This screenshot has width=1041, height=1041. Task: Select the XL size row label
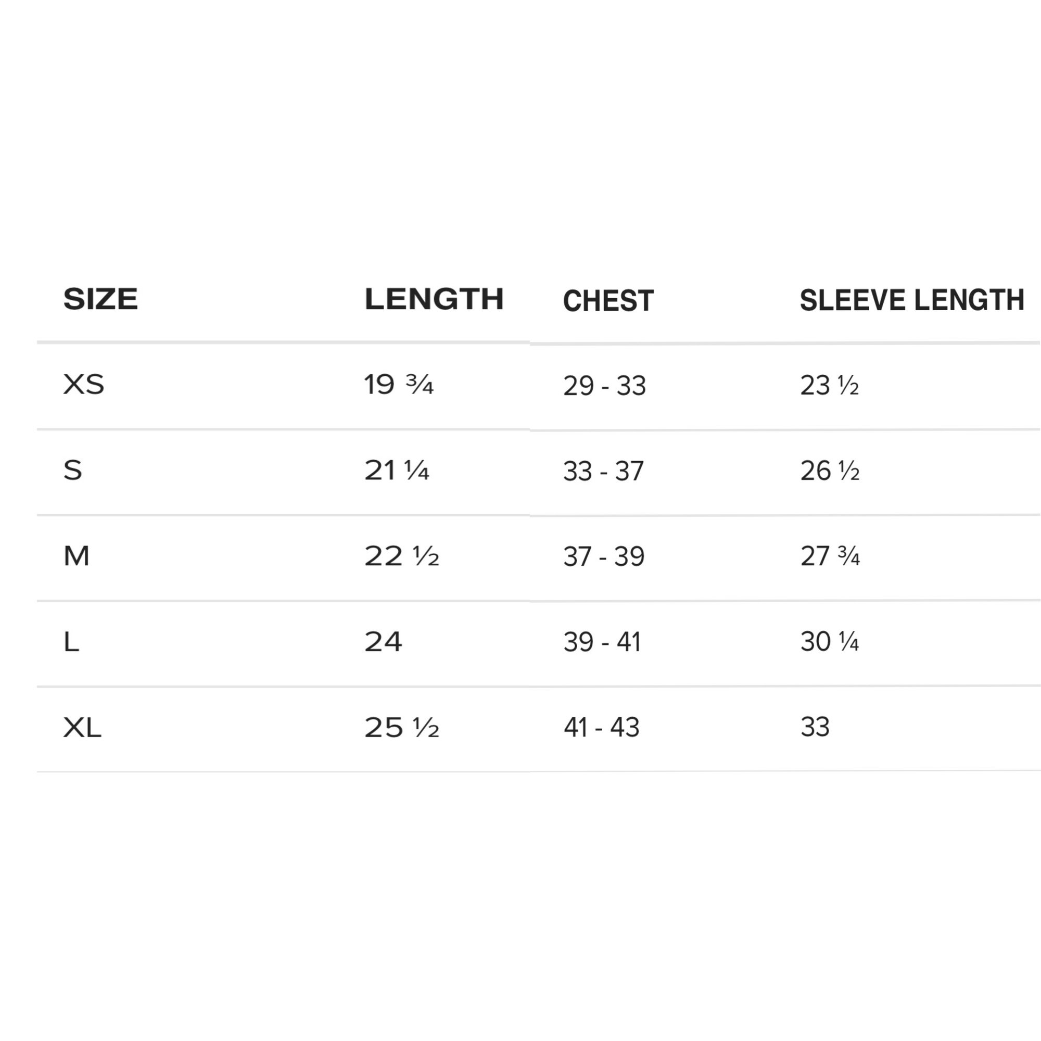[82, 728]
